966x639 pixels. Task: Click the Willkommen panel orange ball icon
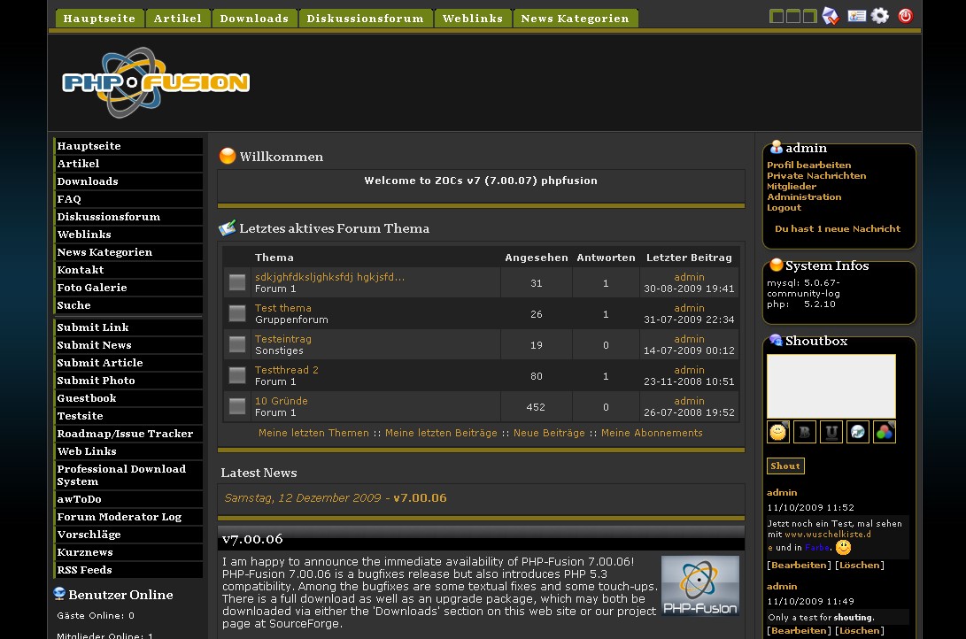click(x=228, y=156)
